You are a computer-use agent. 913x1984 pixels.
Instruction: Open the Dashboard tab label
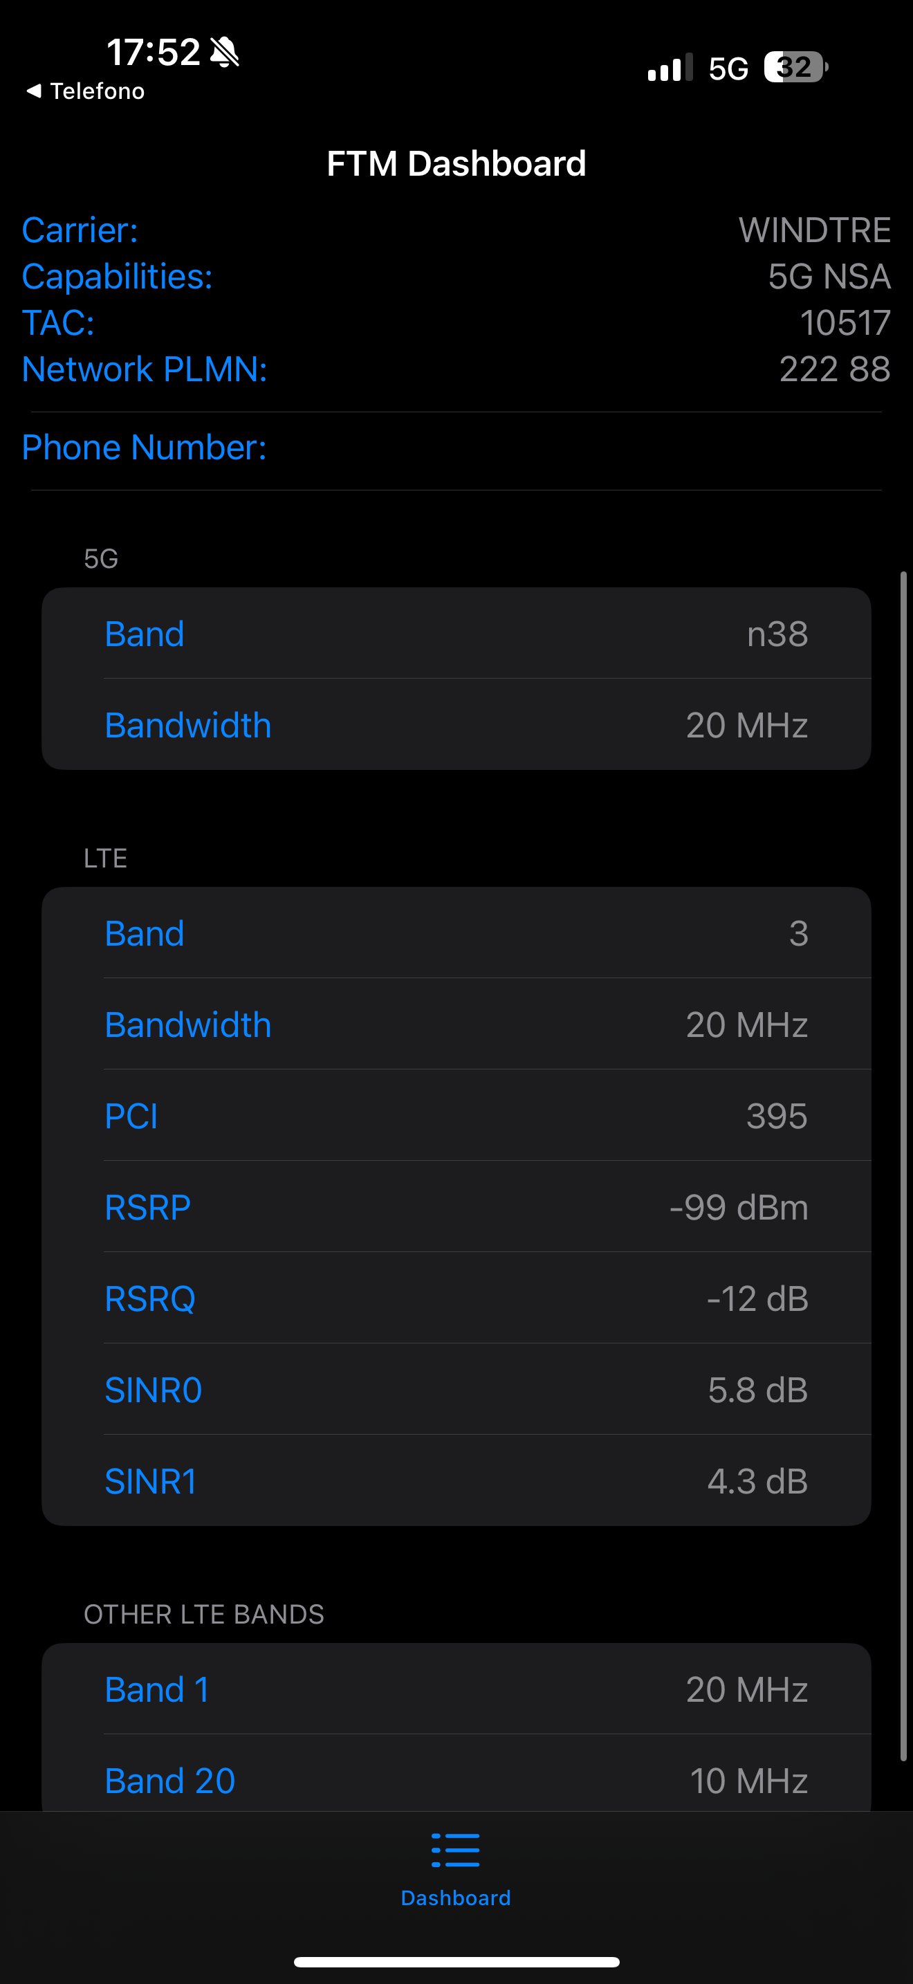[456, 1898]
